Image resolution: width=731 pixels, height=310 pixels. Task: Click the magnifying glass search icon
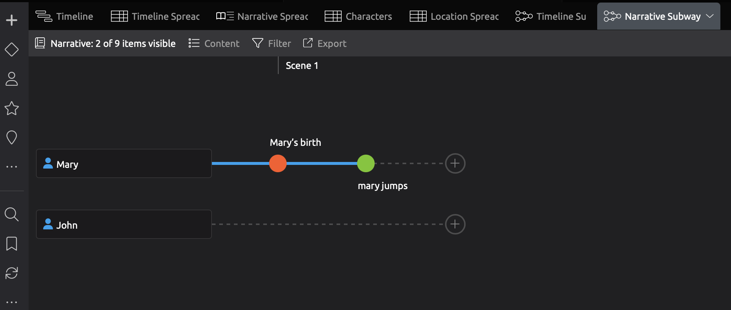[x=12, y=214]
